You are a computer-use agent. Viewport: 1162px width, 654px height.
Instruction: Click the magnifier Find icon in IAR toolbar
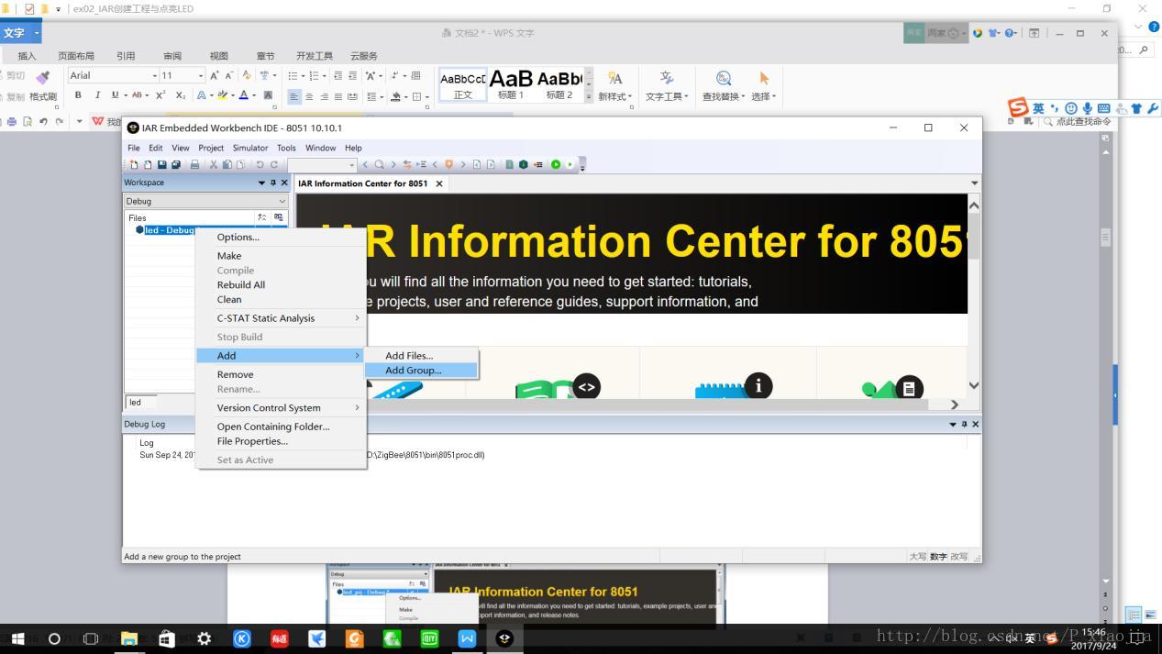pos(379,164)
